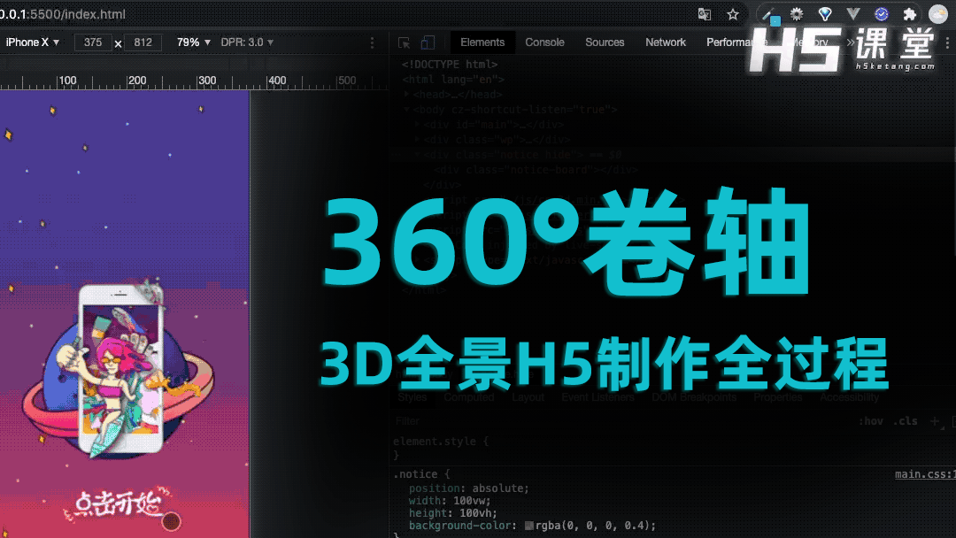The height and width of the screenshot is (538, 956).
Task: Toggle the :hov element state button
Action: (871, 421)
